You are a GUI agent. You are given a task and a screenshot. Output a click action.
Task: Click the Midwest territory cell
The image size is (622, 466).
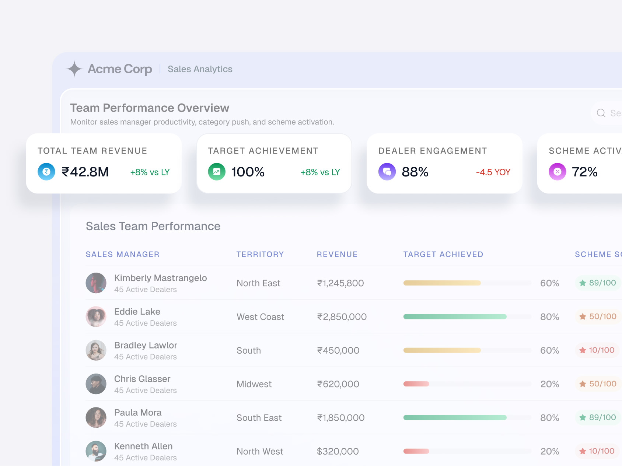pos(254,384)
